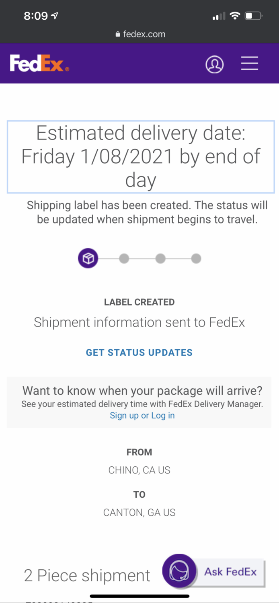Viewport: 279px width, 603px height.
Task: Tap the LABEL CREATED status text
Action: coord(139,302)
